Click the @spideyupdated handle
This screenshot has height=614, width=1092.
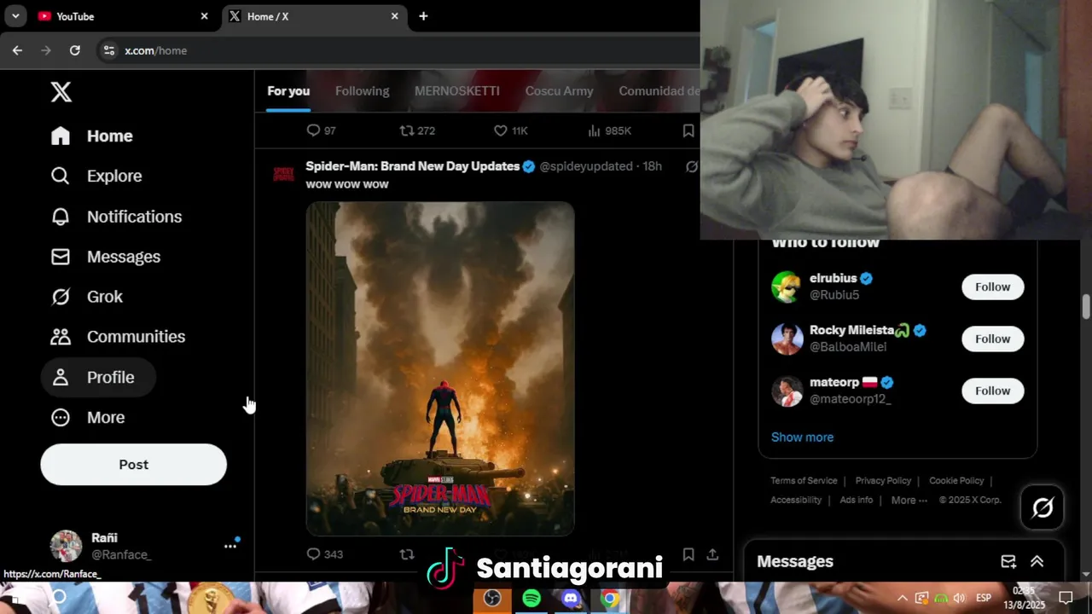click(586, 166)
